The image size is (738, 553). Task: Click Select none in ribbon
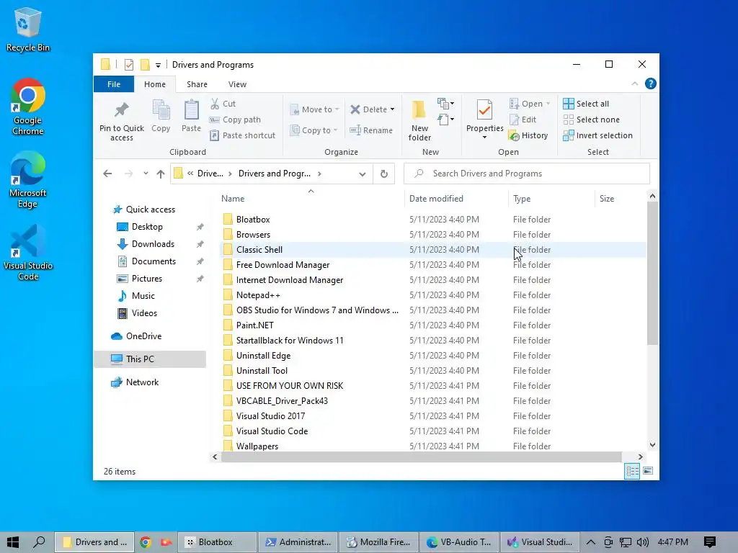(x=592, y=120)
